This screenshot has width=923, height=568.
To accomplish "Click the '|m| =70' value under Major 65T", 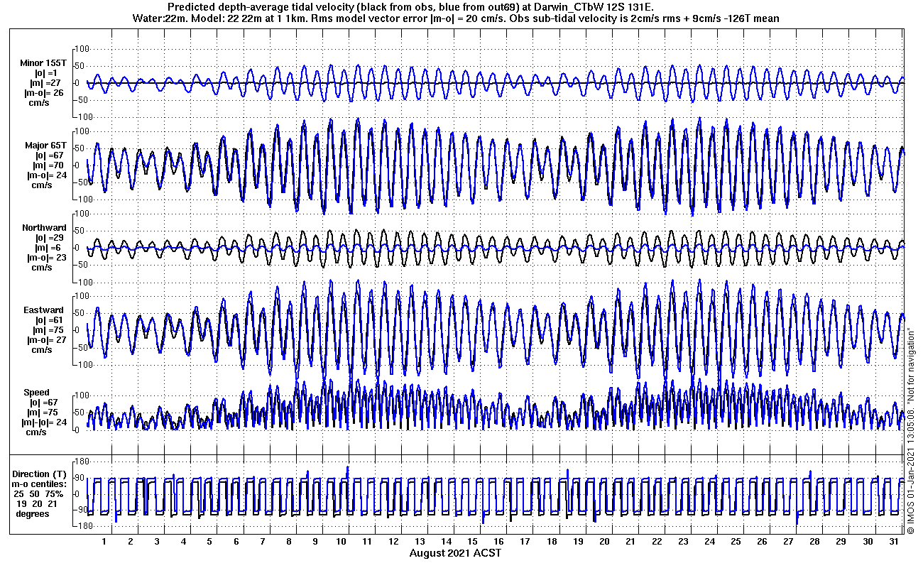I will tap(48, 165).
